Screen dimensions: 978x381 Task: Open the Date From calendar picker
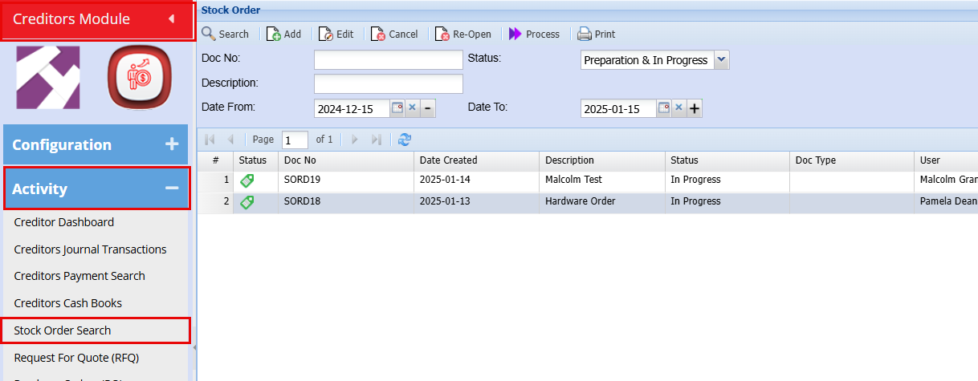point(397,108)
